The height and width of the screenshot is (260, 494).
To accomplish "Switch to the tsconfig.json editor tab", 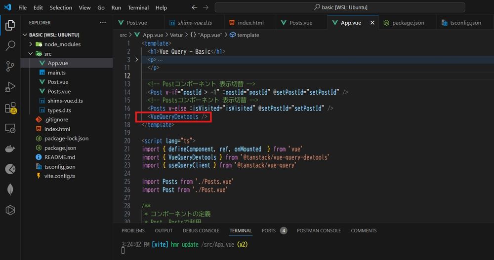I will (465, 23).
